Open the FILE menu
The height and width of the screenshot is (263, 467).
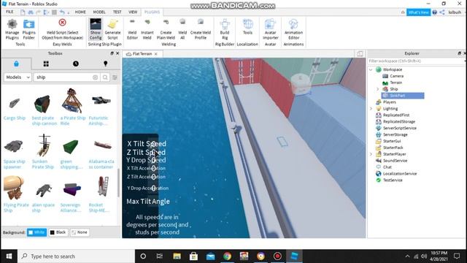(9, 12)
